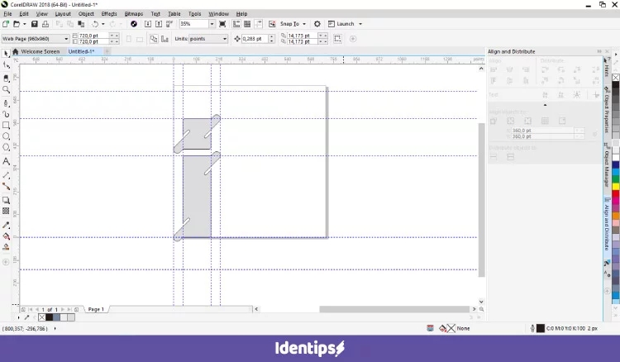
Task: Click the Save icon in toolbar
Action: coord(34,25)
